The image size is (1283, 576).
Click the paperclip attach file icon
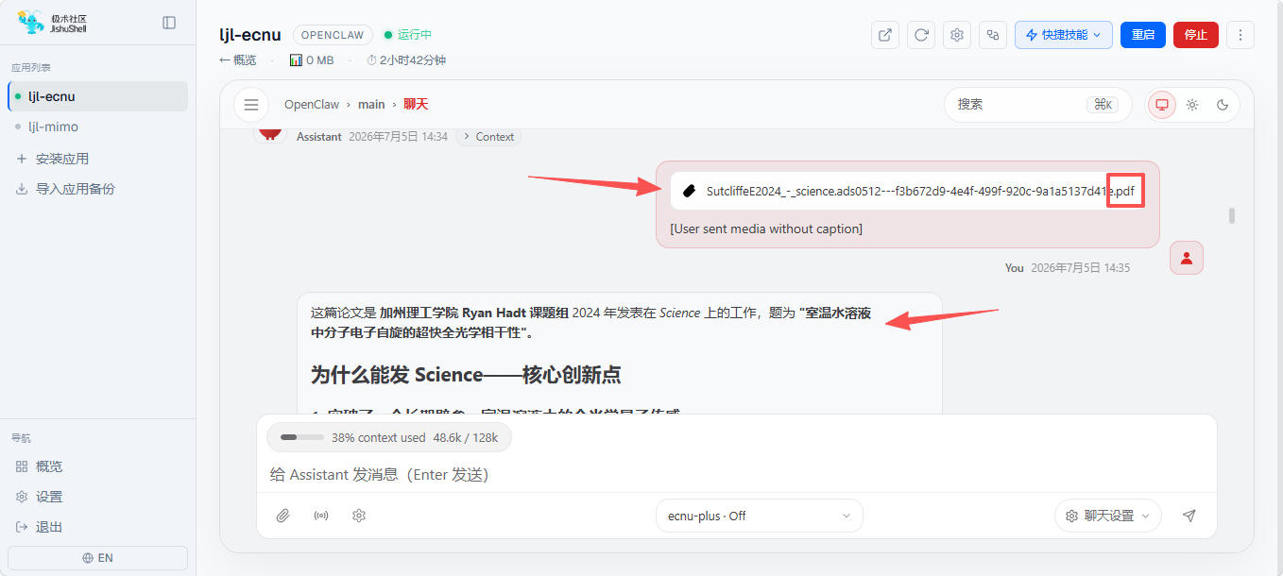coord(282,516)
